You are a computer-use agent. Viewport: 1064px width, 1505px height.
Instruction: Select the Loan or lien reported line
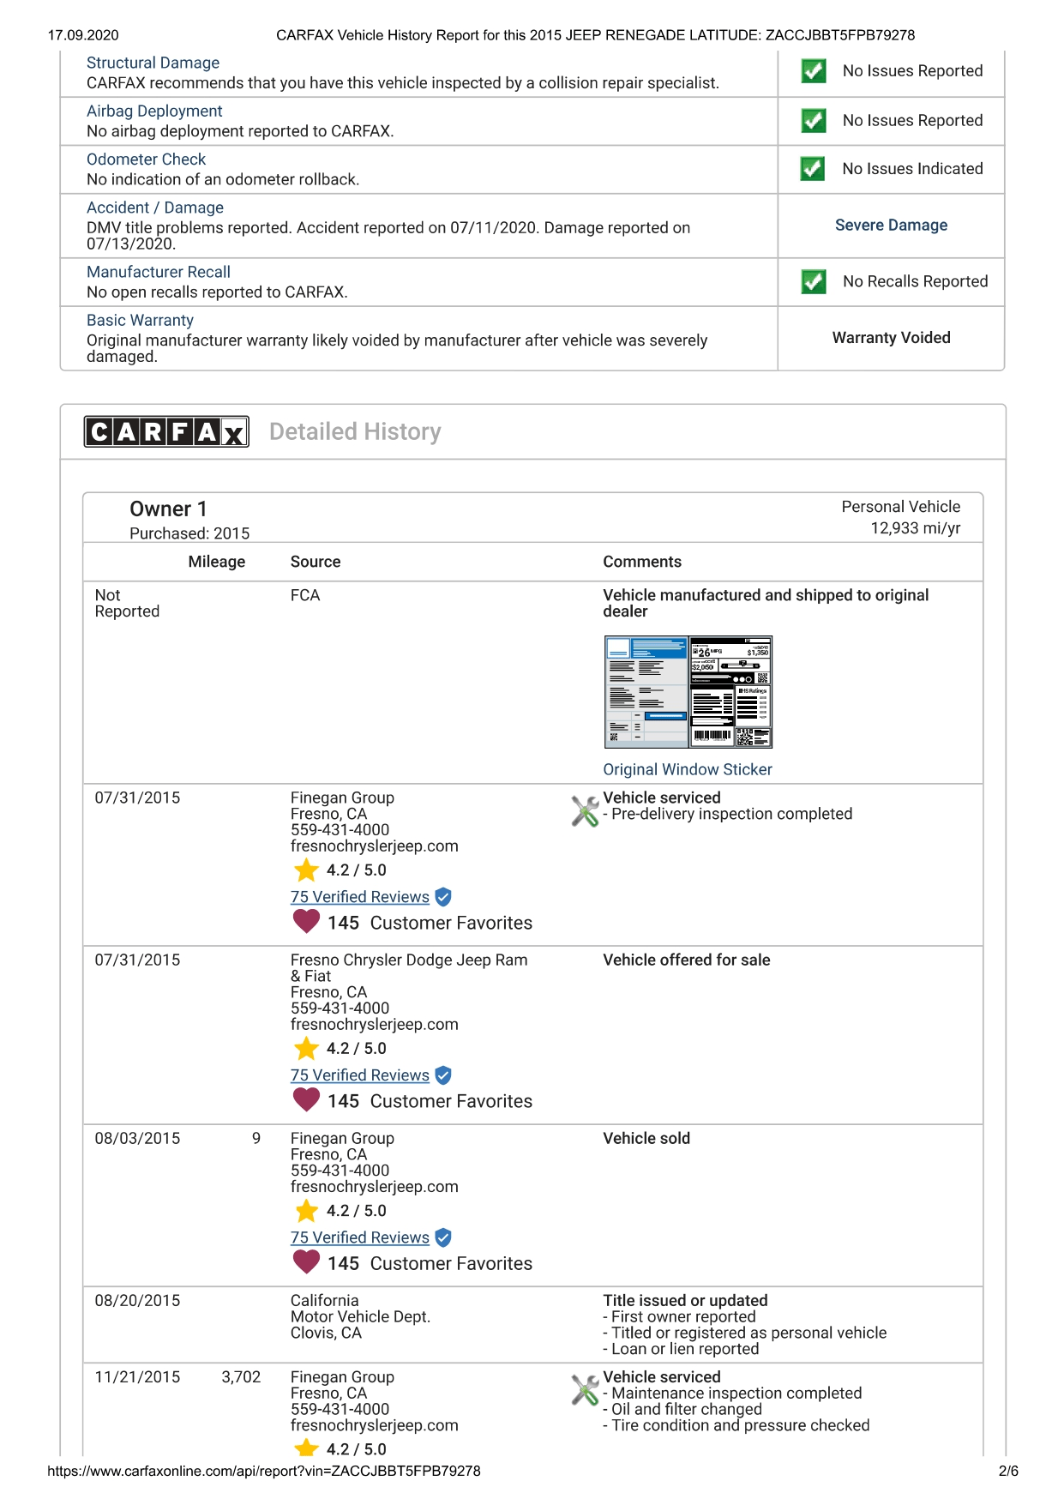(x=681, y=1349)
